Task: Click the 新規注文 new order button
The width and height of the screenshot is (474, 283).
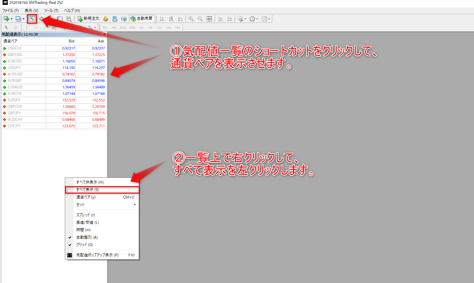Action: click(x=88, y=19)
